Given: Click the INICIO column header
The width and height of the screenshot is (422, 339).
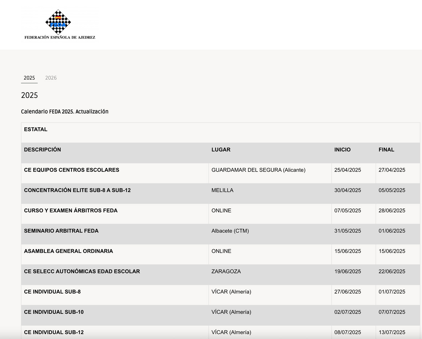Looking at the screenshot, I should point(342,150).
